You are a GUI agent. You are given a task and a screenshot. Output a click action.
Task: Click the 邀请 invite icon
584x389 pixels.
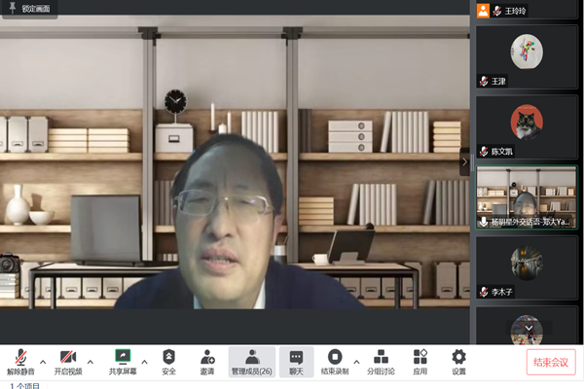[207, 361]
